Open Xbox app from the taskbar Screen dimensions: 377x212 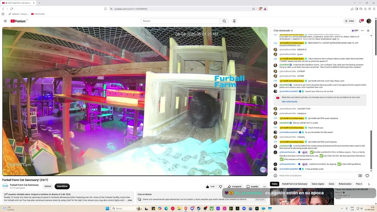coord(211,208)
